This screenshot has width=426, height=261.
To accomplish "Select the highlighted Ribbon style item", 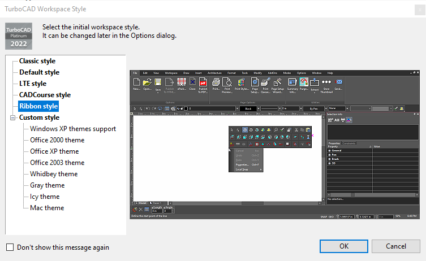I will click(x=38, y=106).
